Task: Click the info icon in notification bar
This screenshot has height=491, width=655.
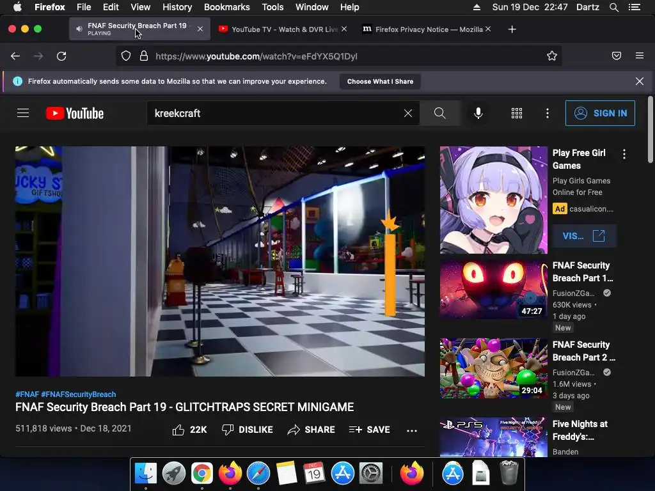Action: (x=17, y=81)
